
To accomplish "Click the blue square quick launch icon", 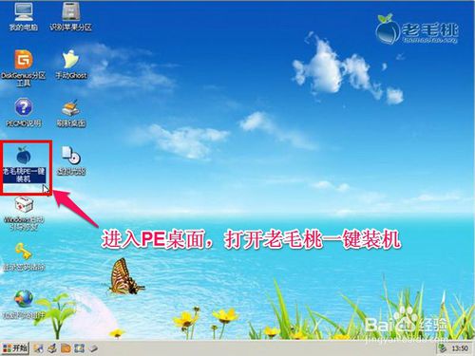I will (79, 348).
